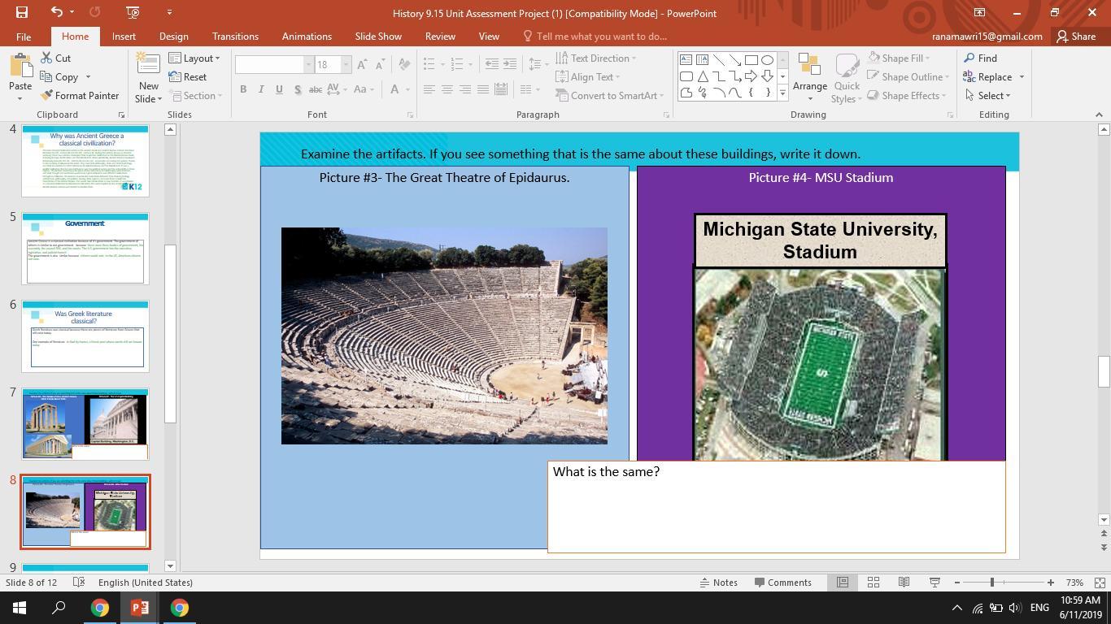The image size is (1111, 624).
Task: Reset the slide layout
Action: pyautogui.click(x=188, y=77)
